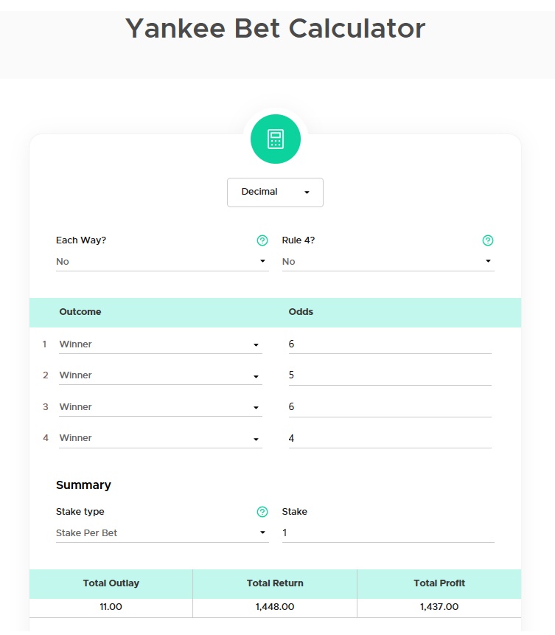
Task: Click the odds field for selection 3
Action: pos(389,407)
